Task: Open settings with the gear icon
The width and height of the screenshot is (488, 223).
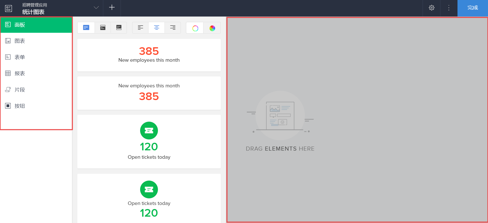Action: tap(432, 8)
